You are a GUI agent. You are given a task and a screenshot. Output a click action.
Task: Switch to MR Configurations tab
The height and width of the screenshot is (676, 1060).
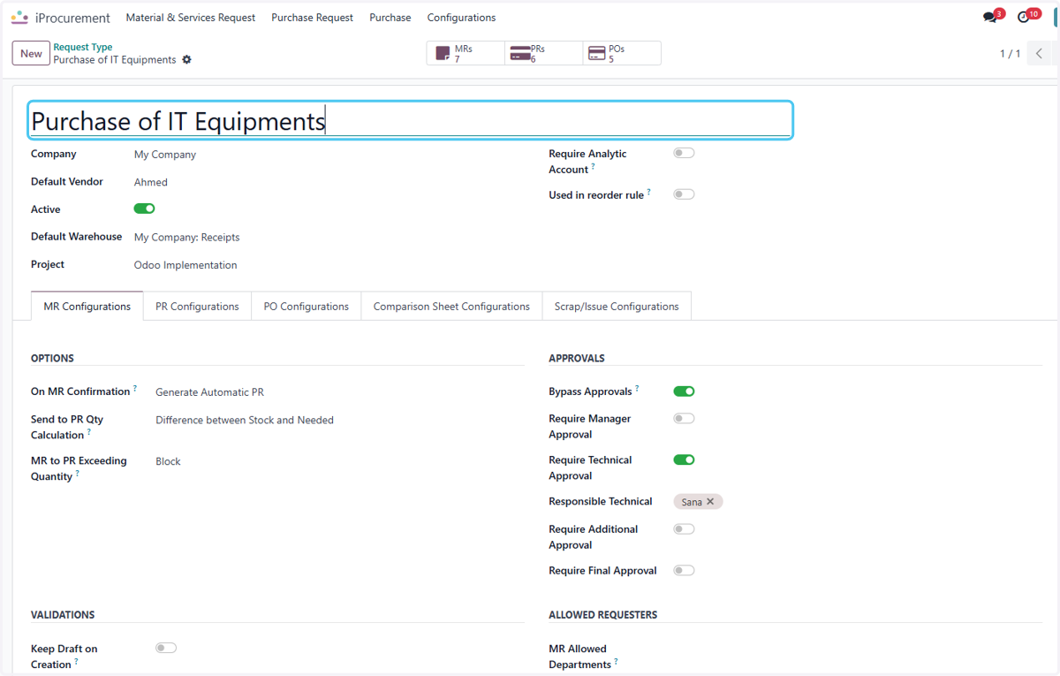87,307
